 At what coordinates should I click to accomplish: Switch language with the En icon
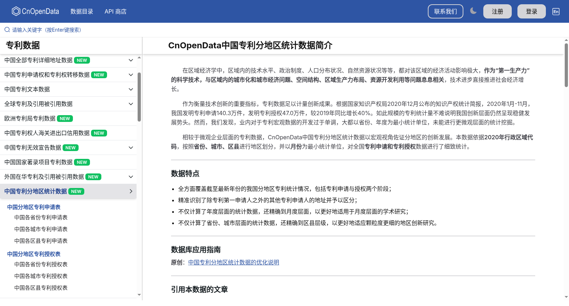point(556,11)
